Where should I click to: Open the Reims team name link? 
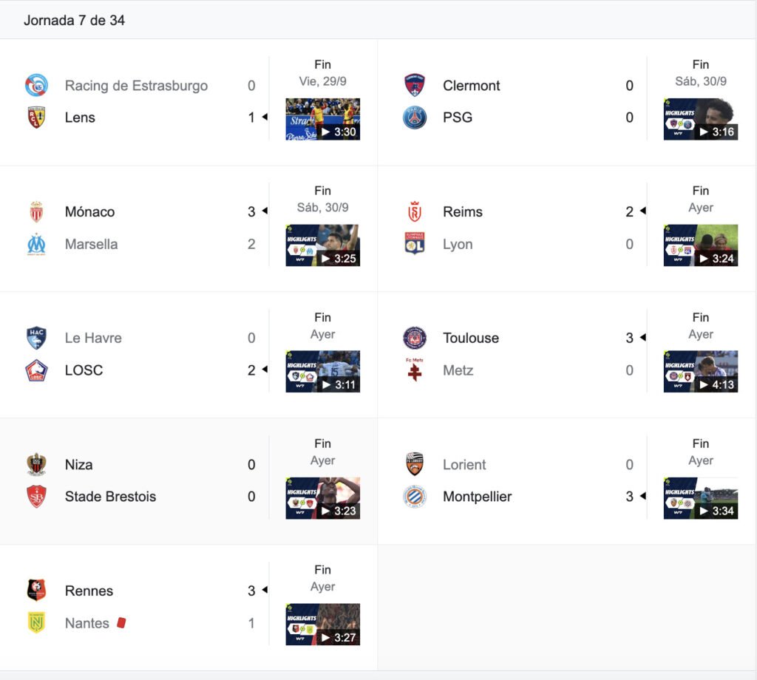coord(463,212)
